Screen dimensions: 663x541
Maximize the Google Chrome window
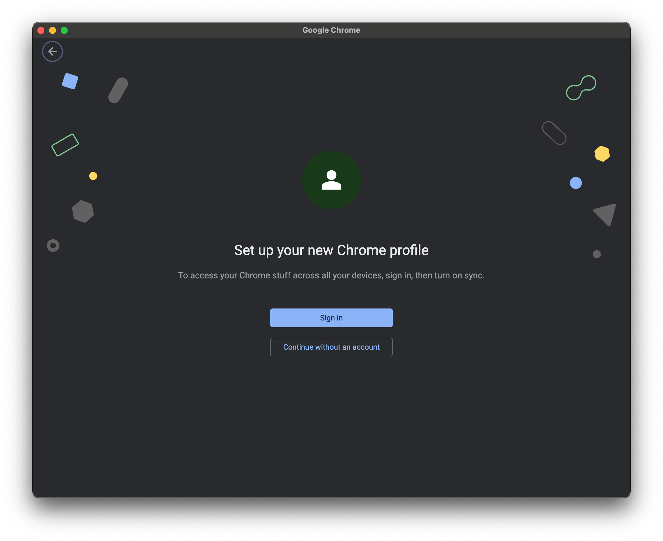[64, 30]
